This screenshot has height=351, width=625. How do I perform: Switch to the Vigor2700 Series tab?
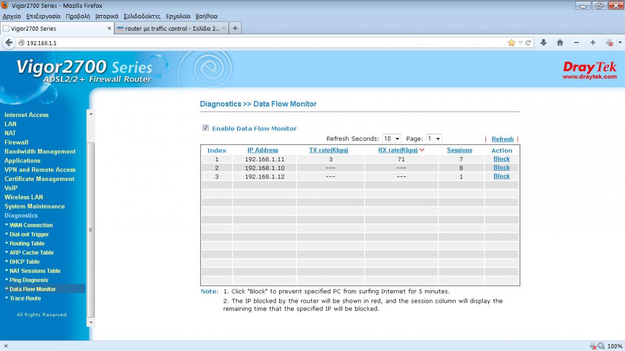(57, 29)
